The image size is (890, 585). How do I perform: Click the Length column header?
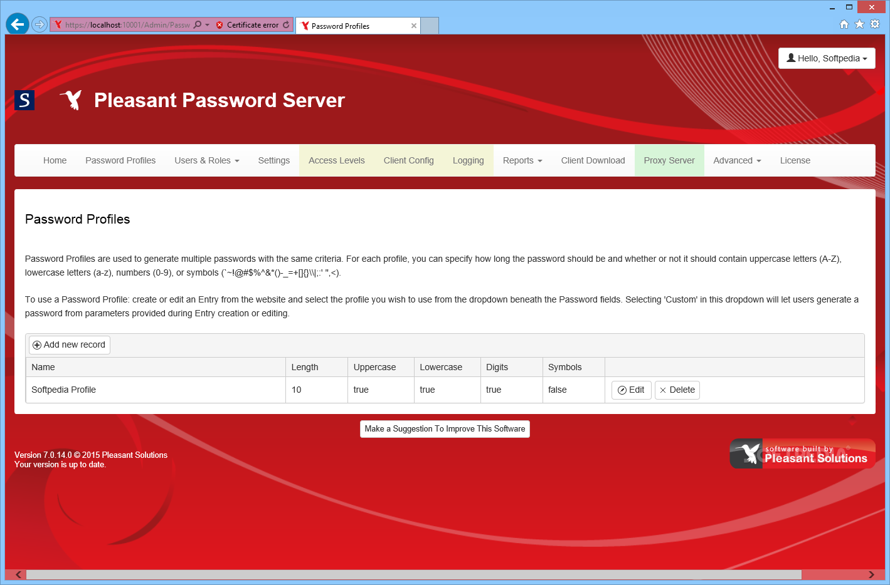(x=317, y=367)
